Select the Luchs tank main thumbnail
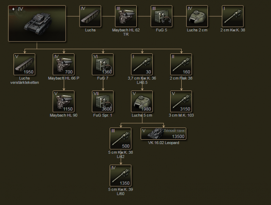 [37, 23]
